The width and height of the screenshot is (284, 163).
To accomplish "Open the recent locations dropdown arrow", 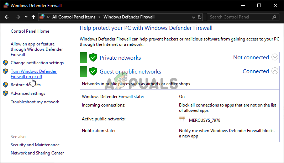I will click(26, 17).
